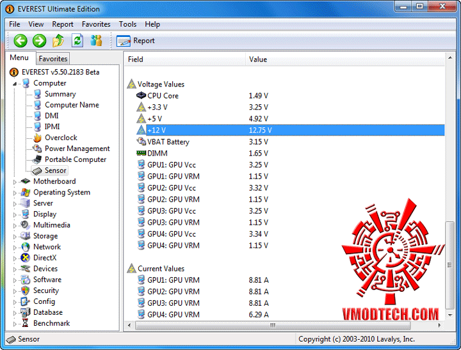Click the Server icon in tree
Image resolution: width=461 pixels, height=350 pixels.
(x=26, y=203)
